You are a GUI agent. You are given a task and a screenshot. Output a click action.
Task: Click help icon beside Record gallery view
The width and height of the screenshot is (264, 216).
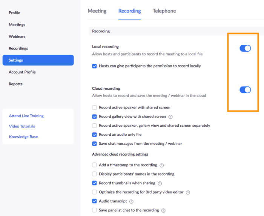pos(170,117)
